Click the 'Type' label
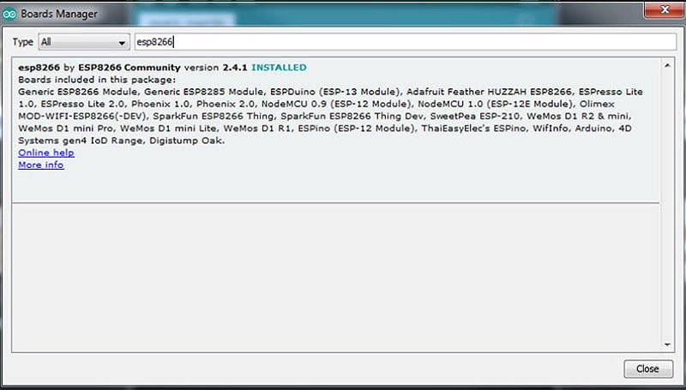 pyautogui.click(x=23, y=42)
